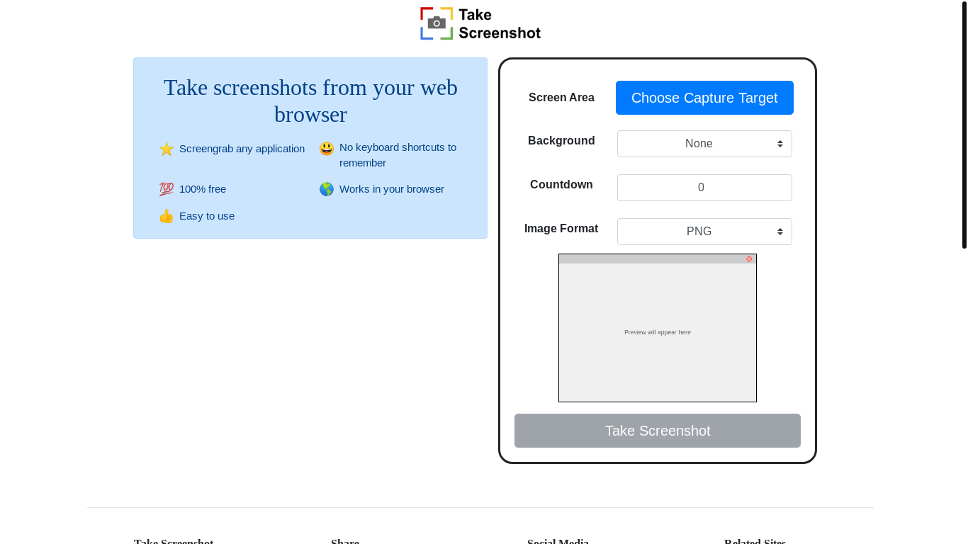Click the star emoji beside Screengrab any application
Image resolution: width=968 pixels, height=544 pixels.
(167, 149)
